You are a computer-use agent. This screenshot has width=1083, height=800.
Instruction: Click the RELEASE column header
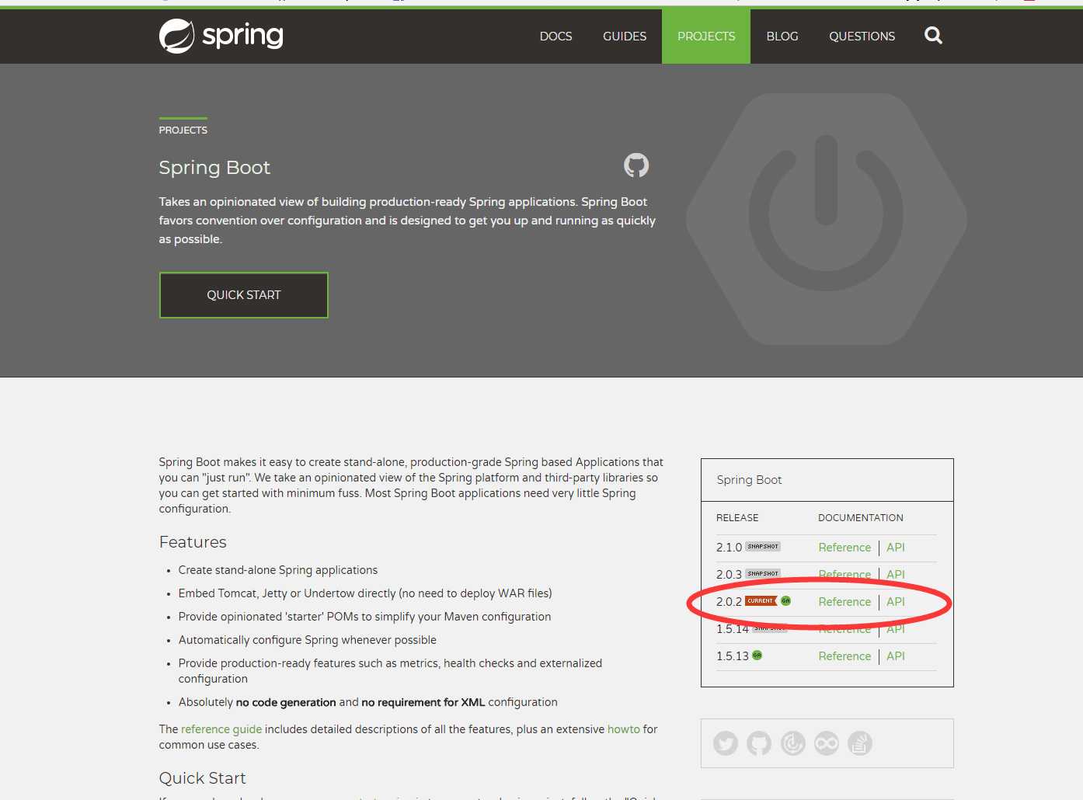(737, 518)
